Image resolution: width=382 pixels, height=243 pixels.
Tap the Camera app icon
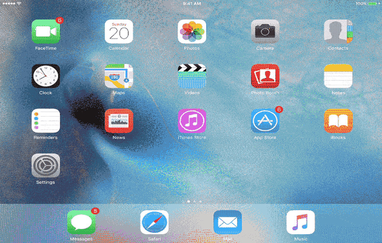pyautogui.click(x=265, y=31)
